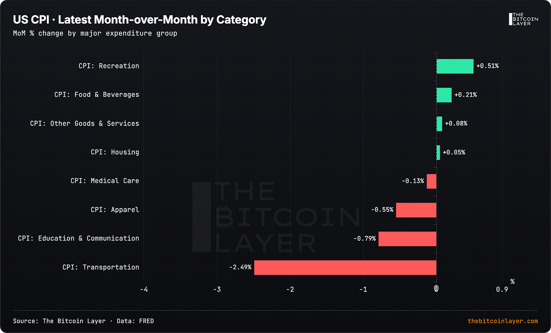Select the Education & Communication bar
The height and width of the screenshot is (333, 551).
point(407,239)
